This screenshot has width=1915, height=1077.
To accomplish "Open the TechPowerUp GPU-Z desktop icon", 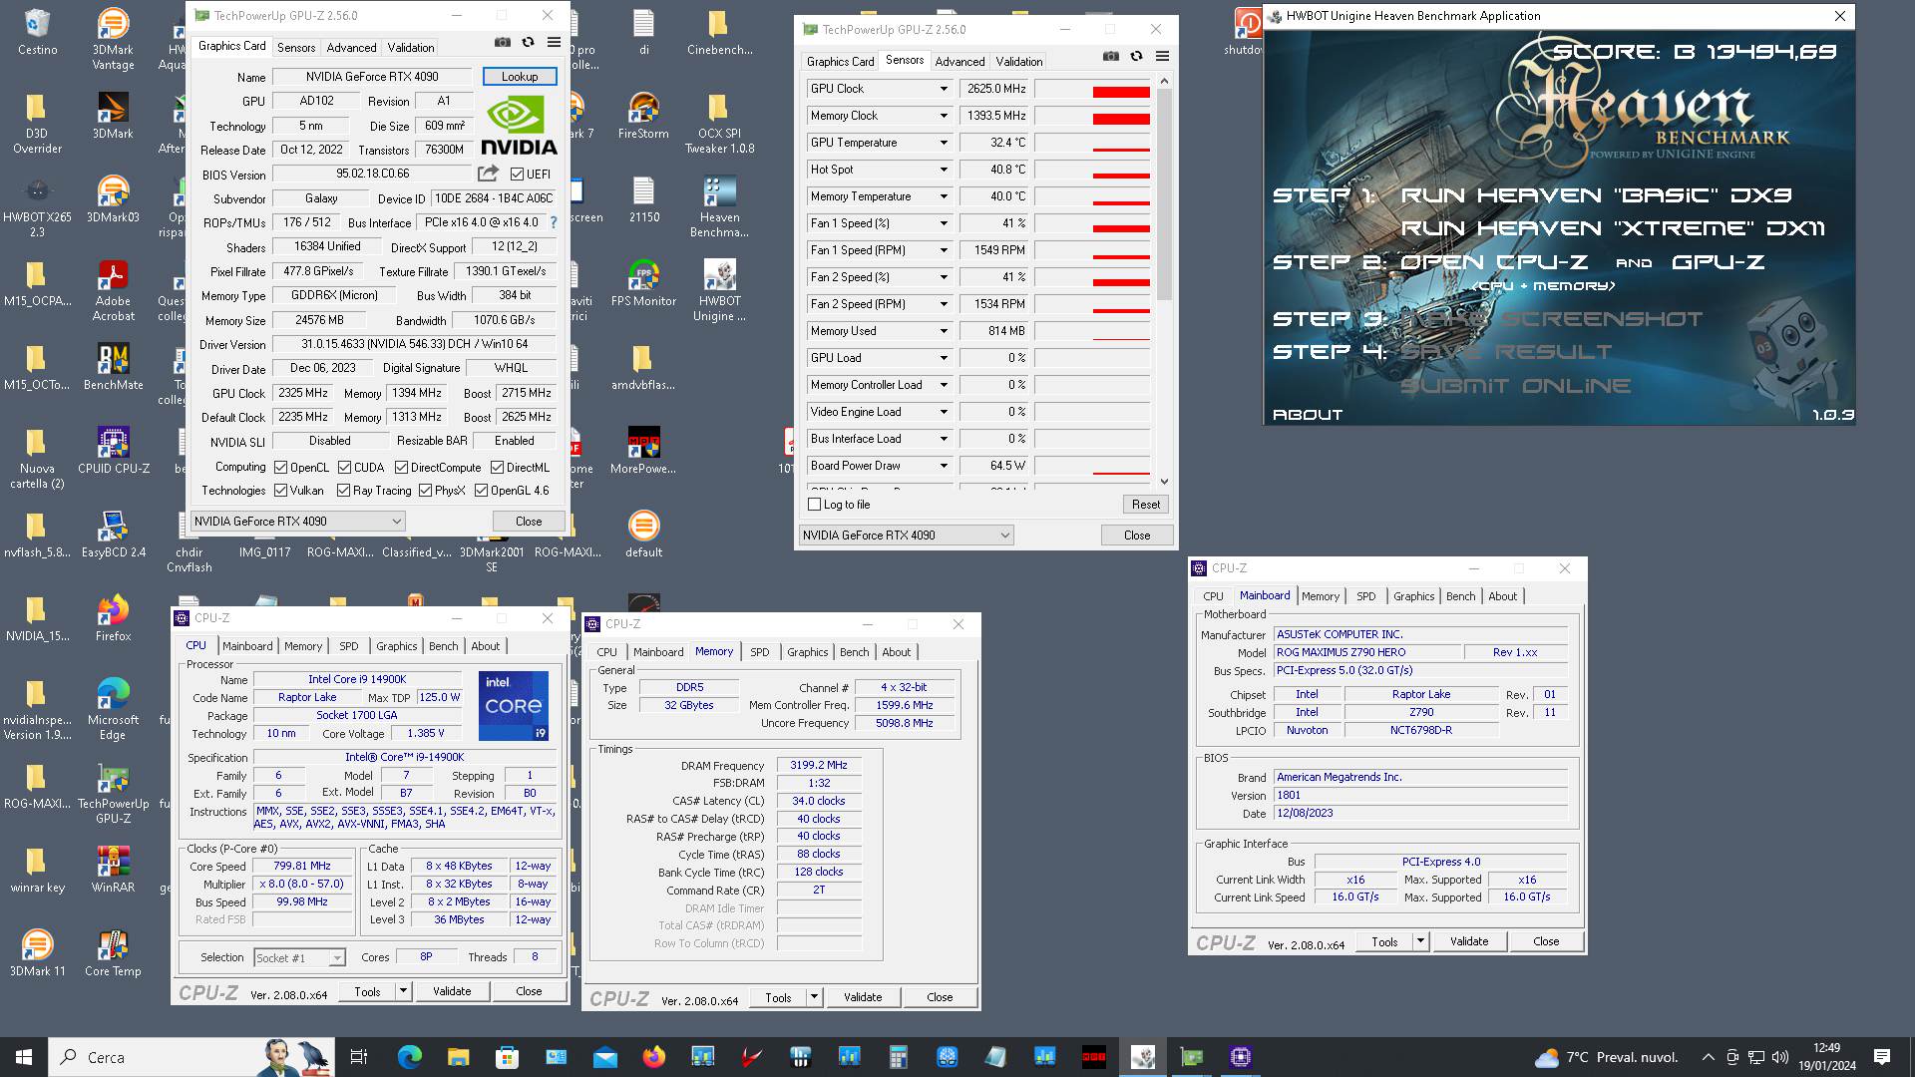I will [113, 794].
